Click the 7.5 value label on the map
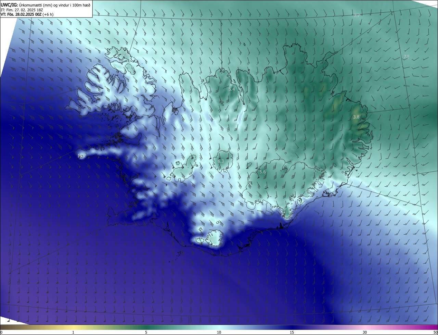The height and width of the screenshot is (335, 438). point(407,57)
